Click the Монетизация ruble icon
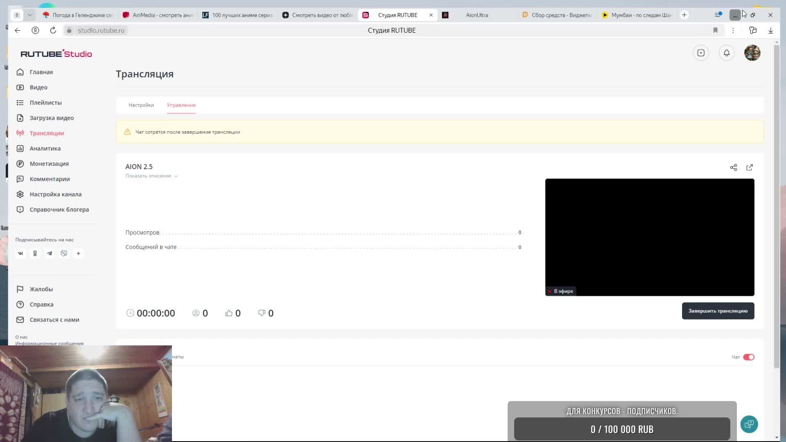Image resolution: width=786 pixels, height=442 pixels. (20, 164)
